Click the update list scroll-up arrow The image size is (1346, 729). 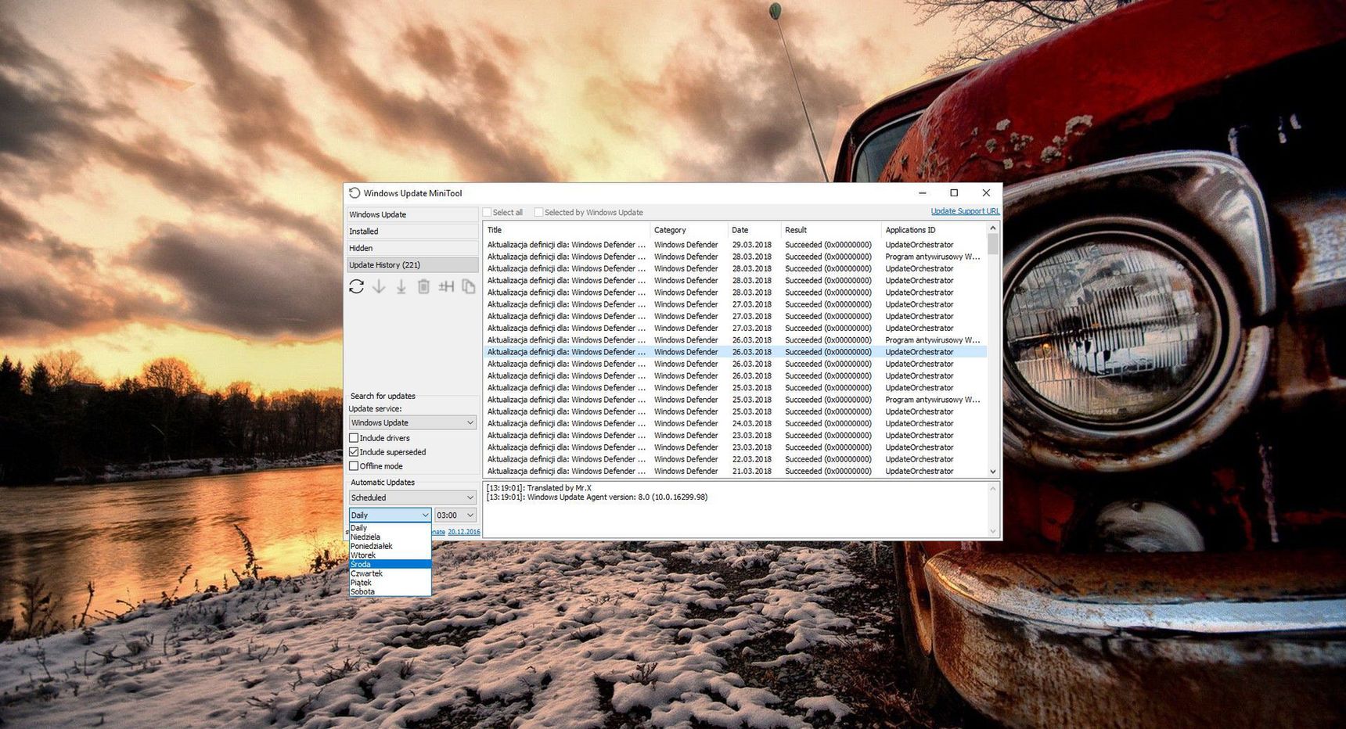click(993, 228)
